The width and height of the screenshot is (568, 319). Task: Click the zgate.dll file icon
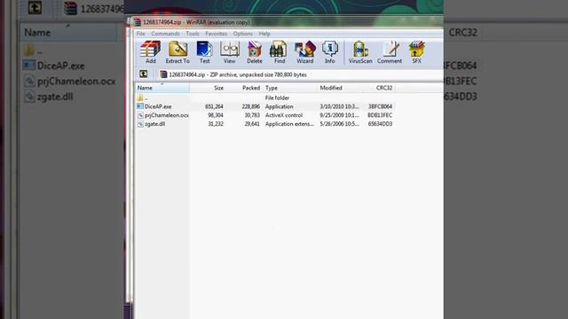140,124
